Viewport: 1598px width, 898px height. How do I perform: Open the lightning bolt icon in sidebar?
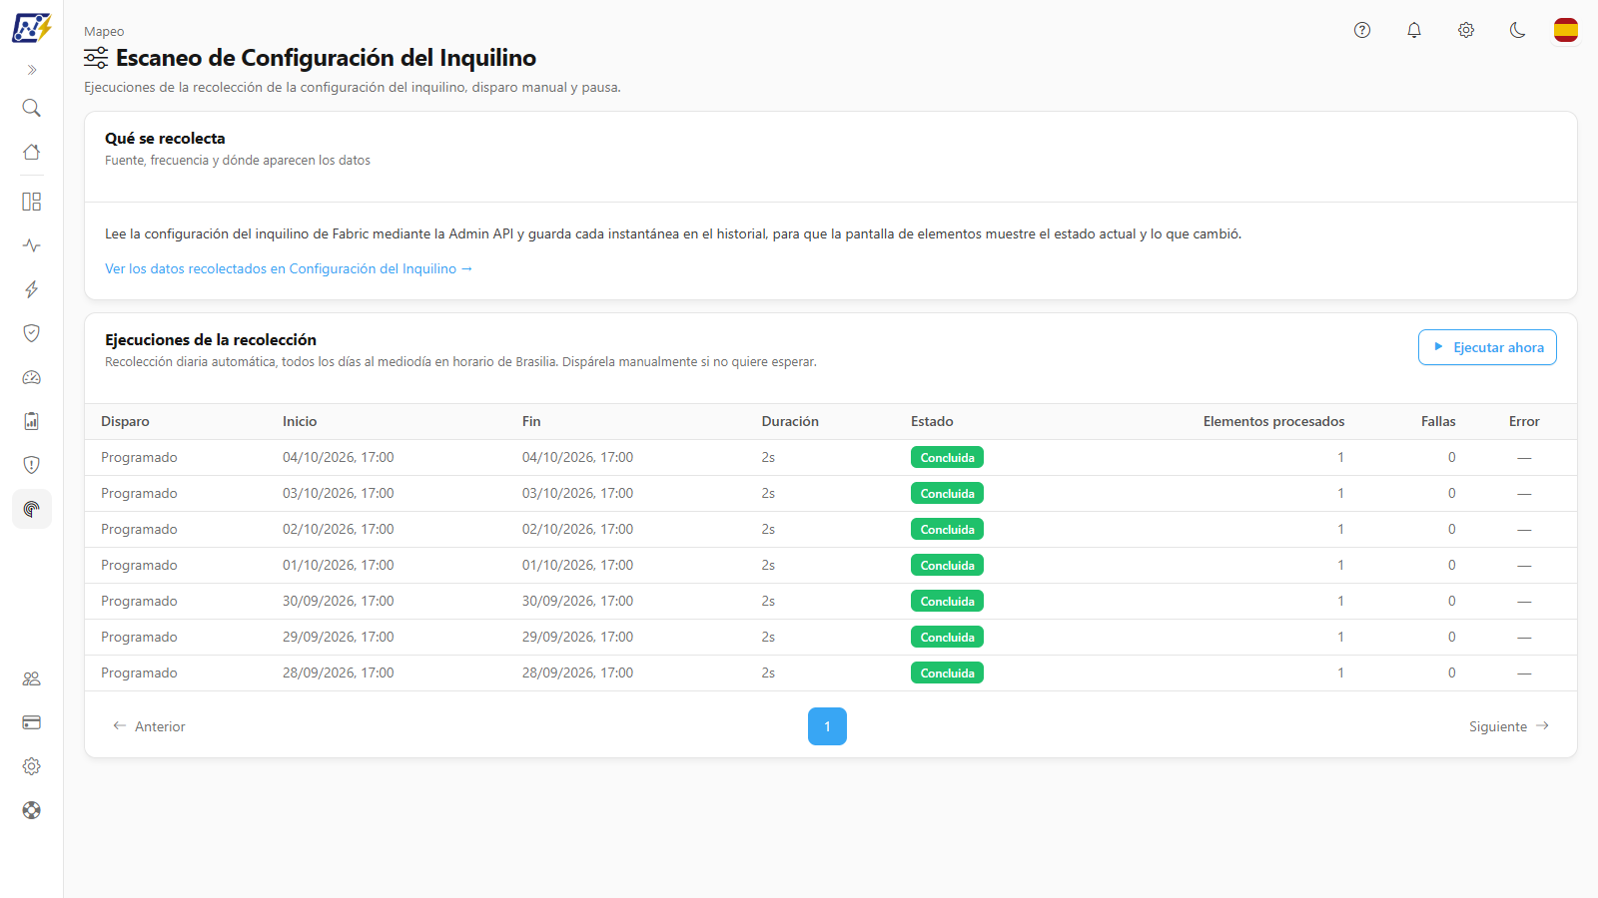pos(32,289)
